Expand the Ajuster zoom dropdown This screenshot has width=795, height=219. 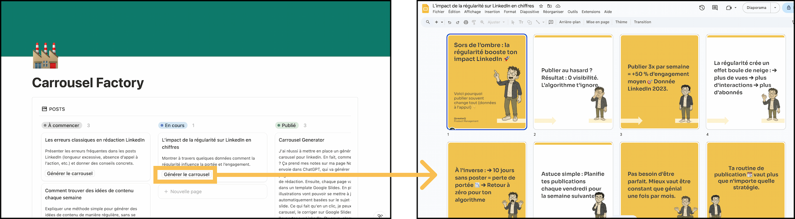tap(504, 22)
